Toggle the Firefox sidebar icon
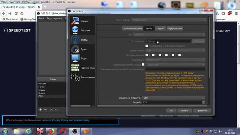 [223, 13]
